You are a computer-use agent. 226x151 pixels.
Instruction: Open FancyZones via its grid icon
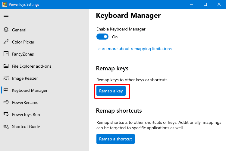tap(6, 54)
